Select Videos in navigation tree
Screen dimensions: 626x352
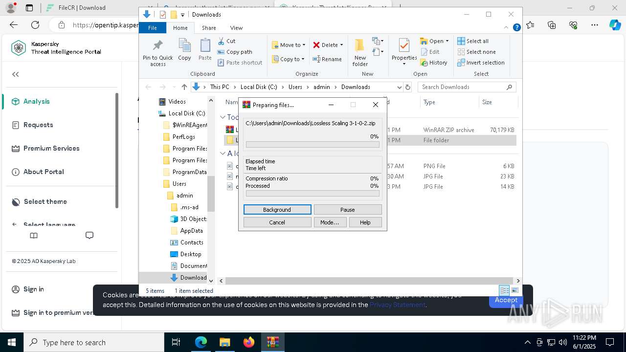pos(177,102)
